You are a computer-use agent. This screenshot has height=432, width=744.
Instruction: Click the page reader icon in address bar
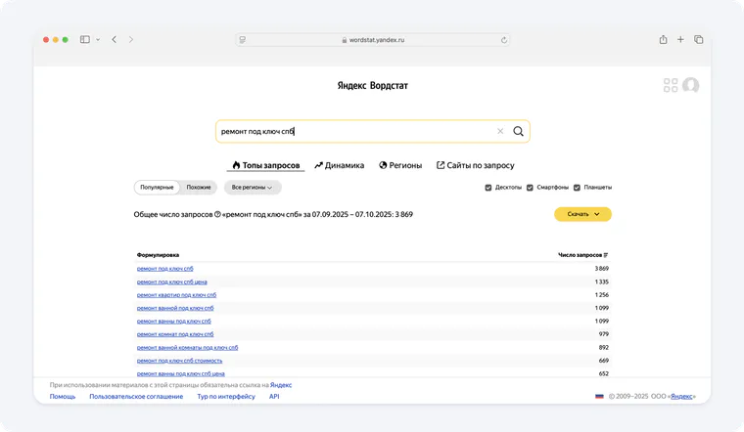click(243, 40)
